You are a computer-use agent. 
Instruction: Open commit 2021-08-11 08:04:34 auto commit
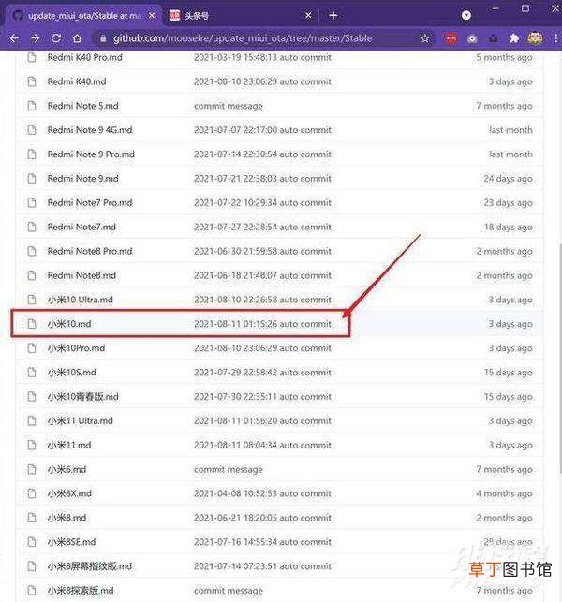tap(262, 445)
